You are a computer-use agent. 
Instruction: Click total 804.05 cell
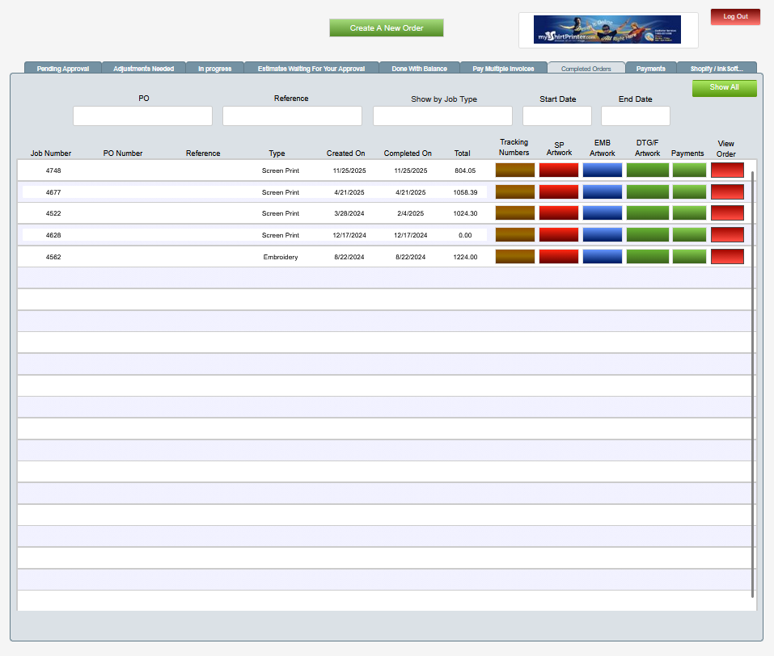pyautogui.click(x=465, y=170)
